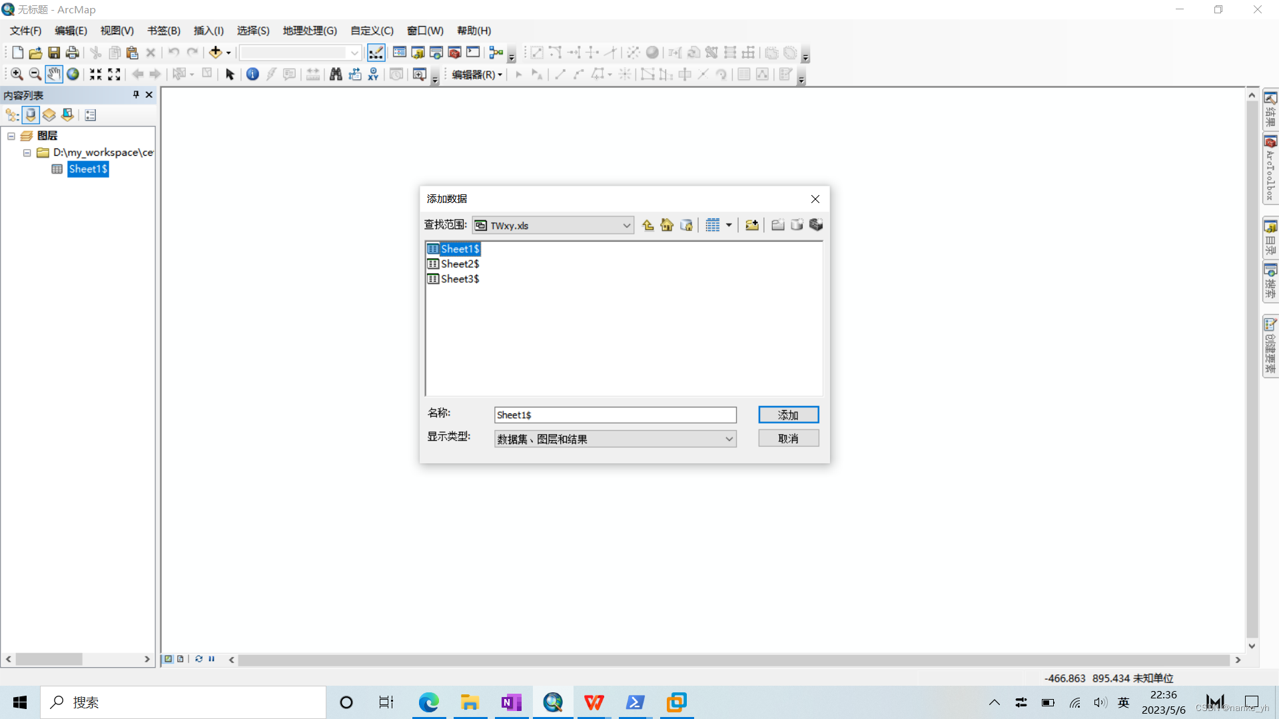This screenshot has height=719, width=1279.
Task: Toggle List By Drawing Order view
Action: [x=12, y=115]
